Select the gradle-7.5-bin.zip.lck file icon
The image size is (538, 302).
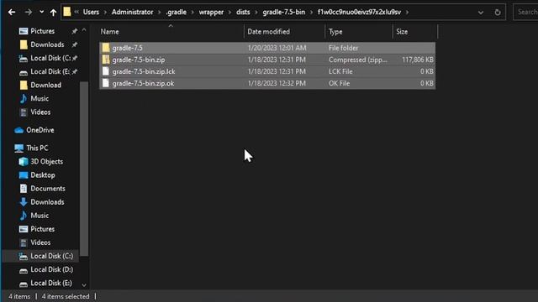[x=106, y=71]
